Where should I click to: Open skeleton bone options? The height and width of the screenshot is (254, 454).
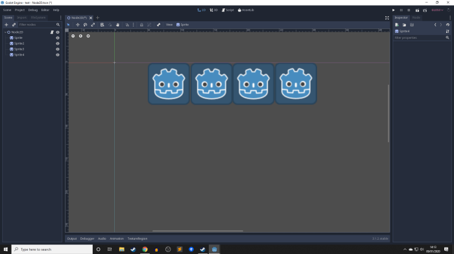coord(158,25)
